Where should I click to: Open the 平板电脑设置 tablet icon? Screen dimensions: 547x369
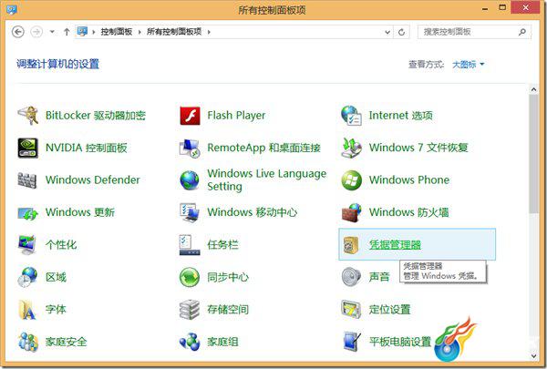tap(352, 342)
